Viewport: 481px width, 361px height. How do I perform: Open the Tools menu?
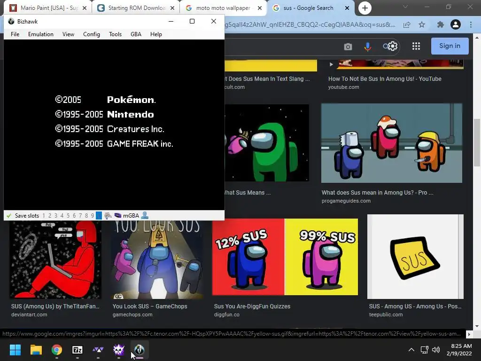point(116,34)
